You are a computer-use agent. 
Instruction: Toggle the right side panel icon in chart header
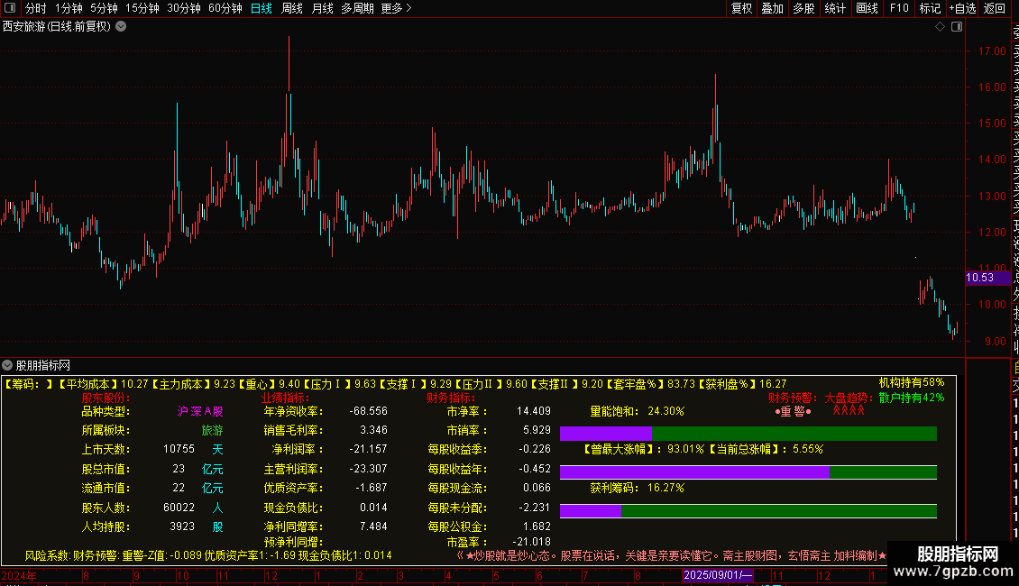(x=956, y=26)
